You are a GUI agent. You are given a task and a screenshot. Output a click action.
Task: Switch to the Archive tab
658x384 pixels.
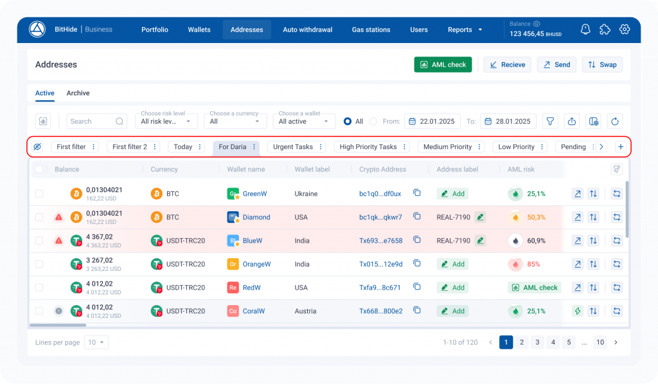pos(78,93)
